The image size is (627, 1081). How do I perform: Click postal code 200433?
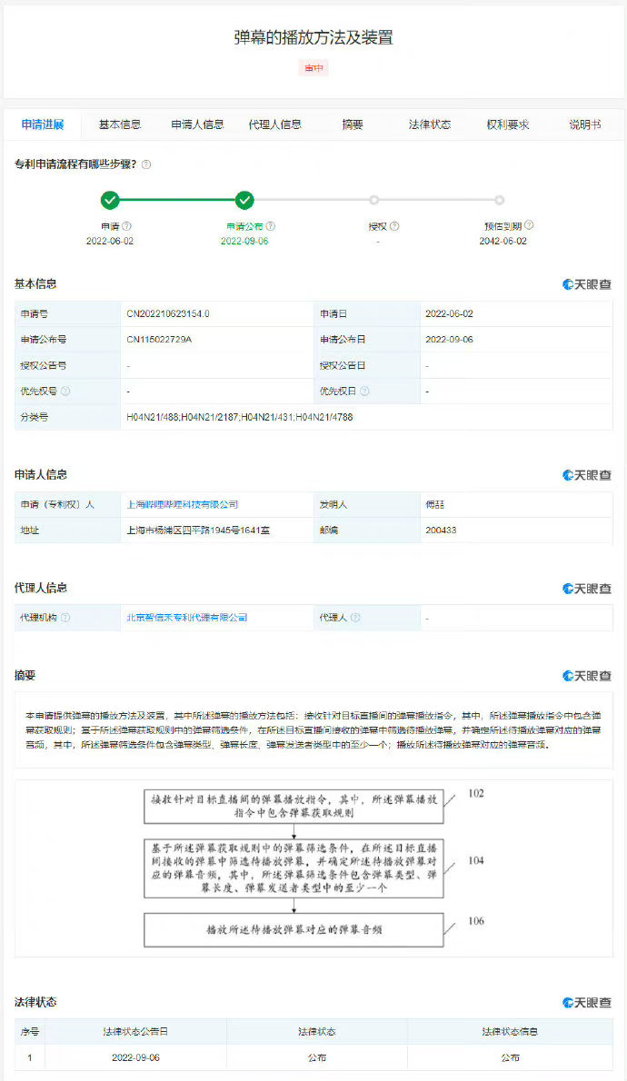pos(441,531)
